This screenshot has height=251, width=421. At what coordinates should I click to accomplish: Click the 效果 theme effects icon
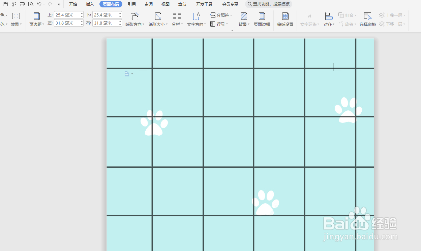[x=16, y=16]
